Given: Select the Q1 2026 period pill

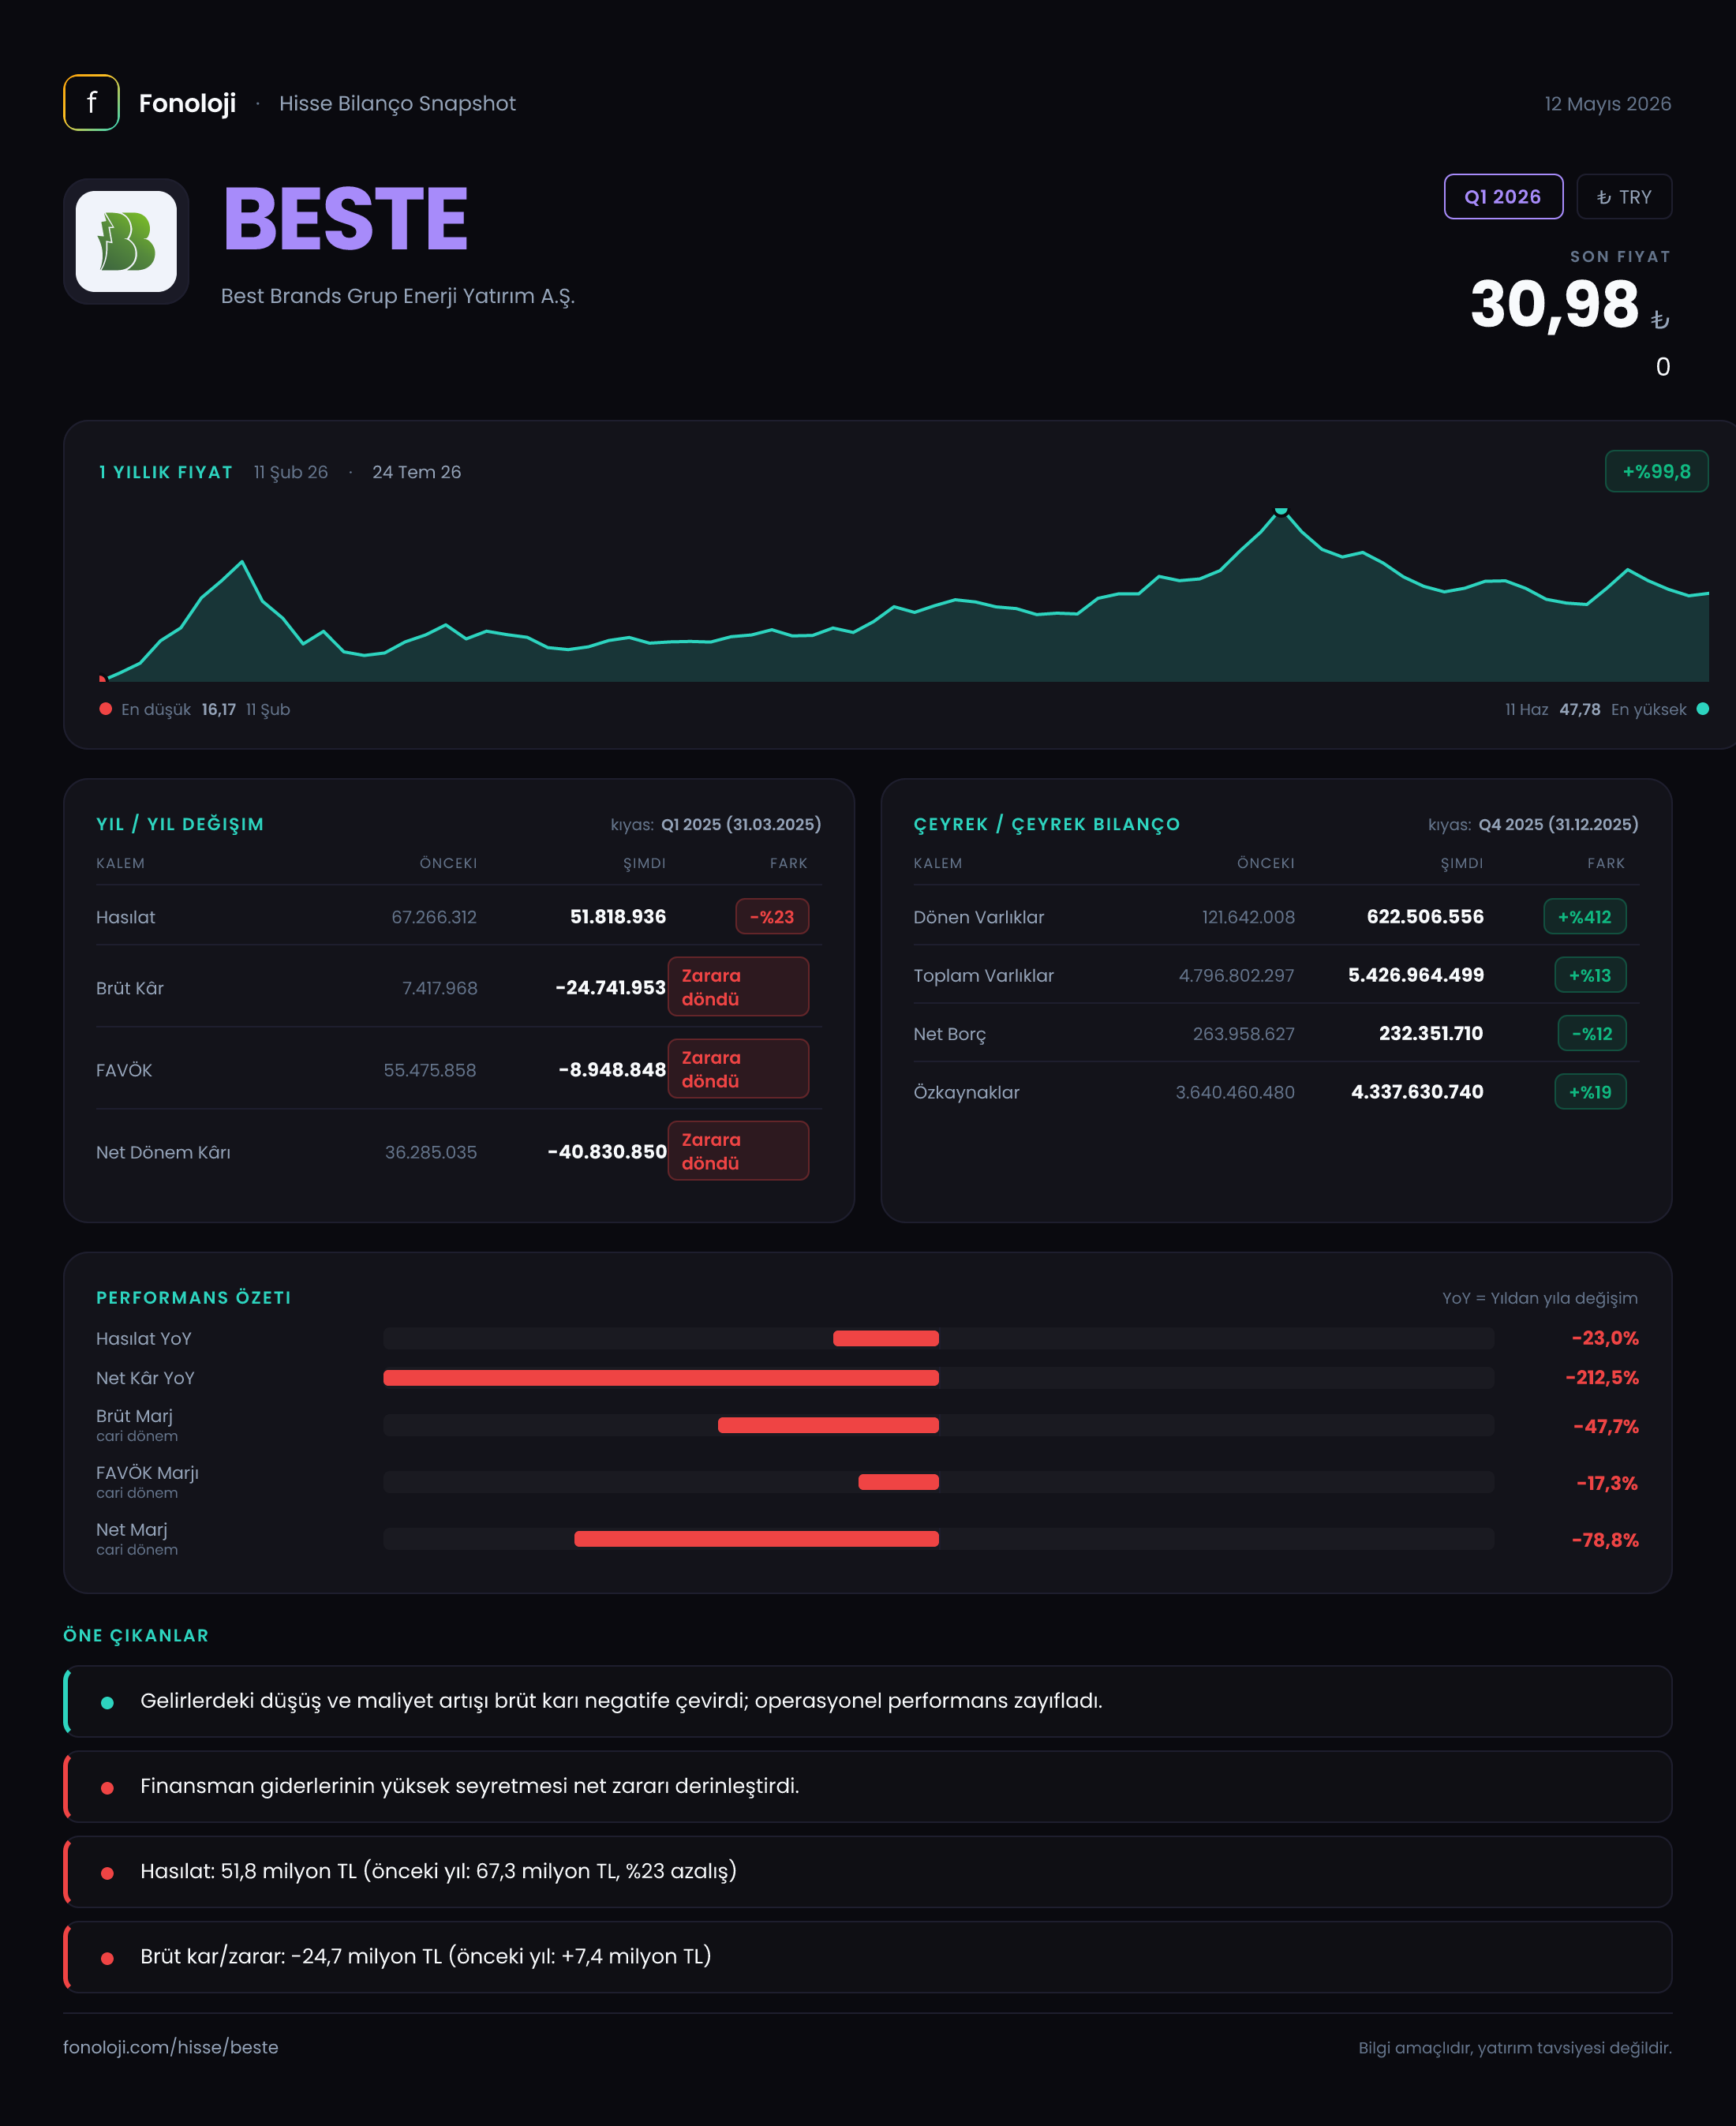Looking at the screenshot, I should click(x=1503, y=197).
